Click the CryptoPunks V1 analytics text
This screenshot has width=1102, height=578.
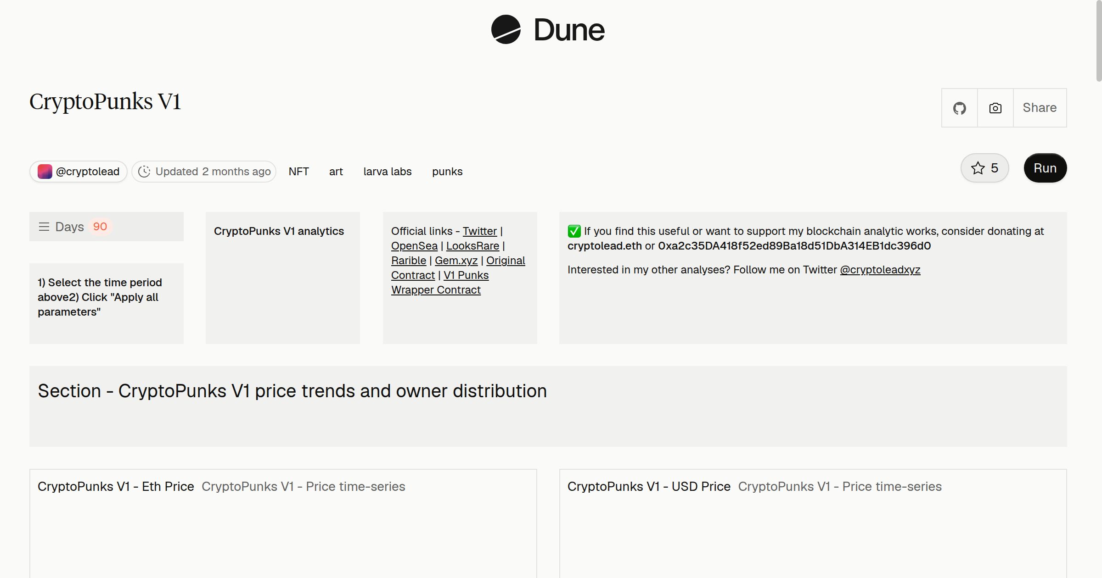(279, 231)
